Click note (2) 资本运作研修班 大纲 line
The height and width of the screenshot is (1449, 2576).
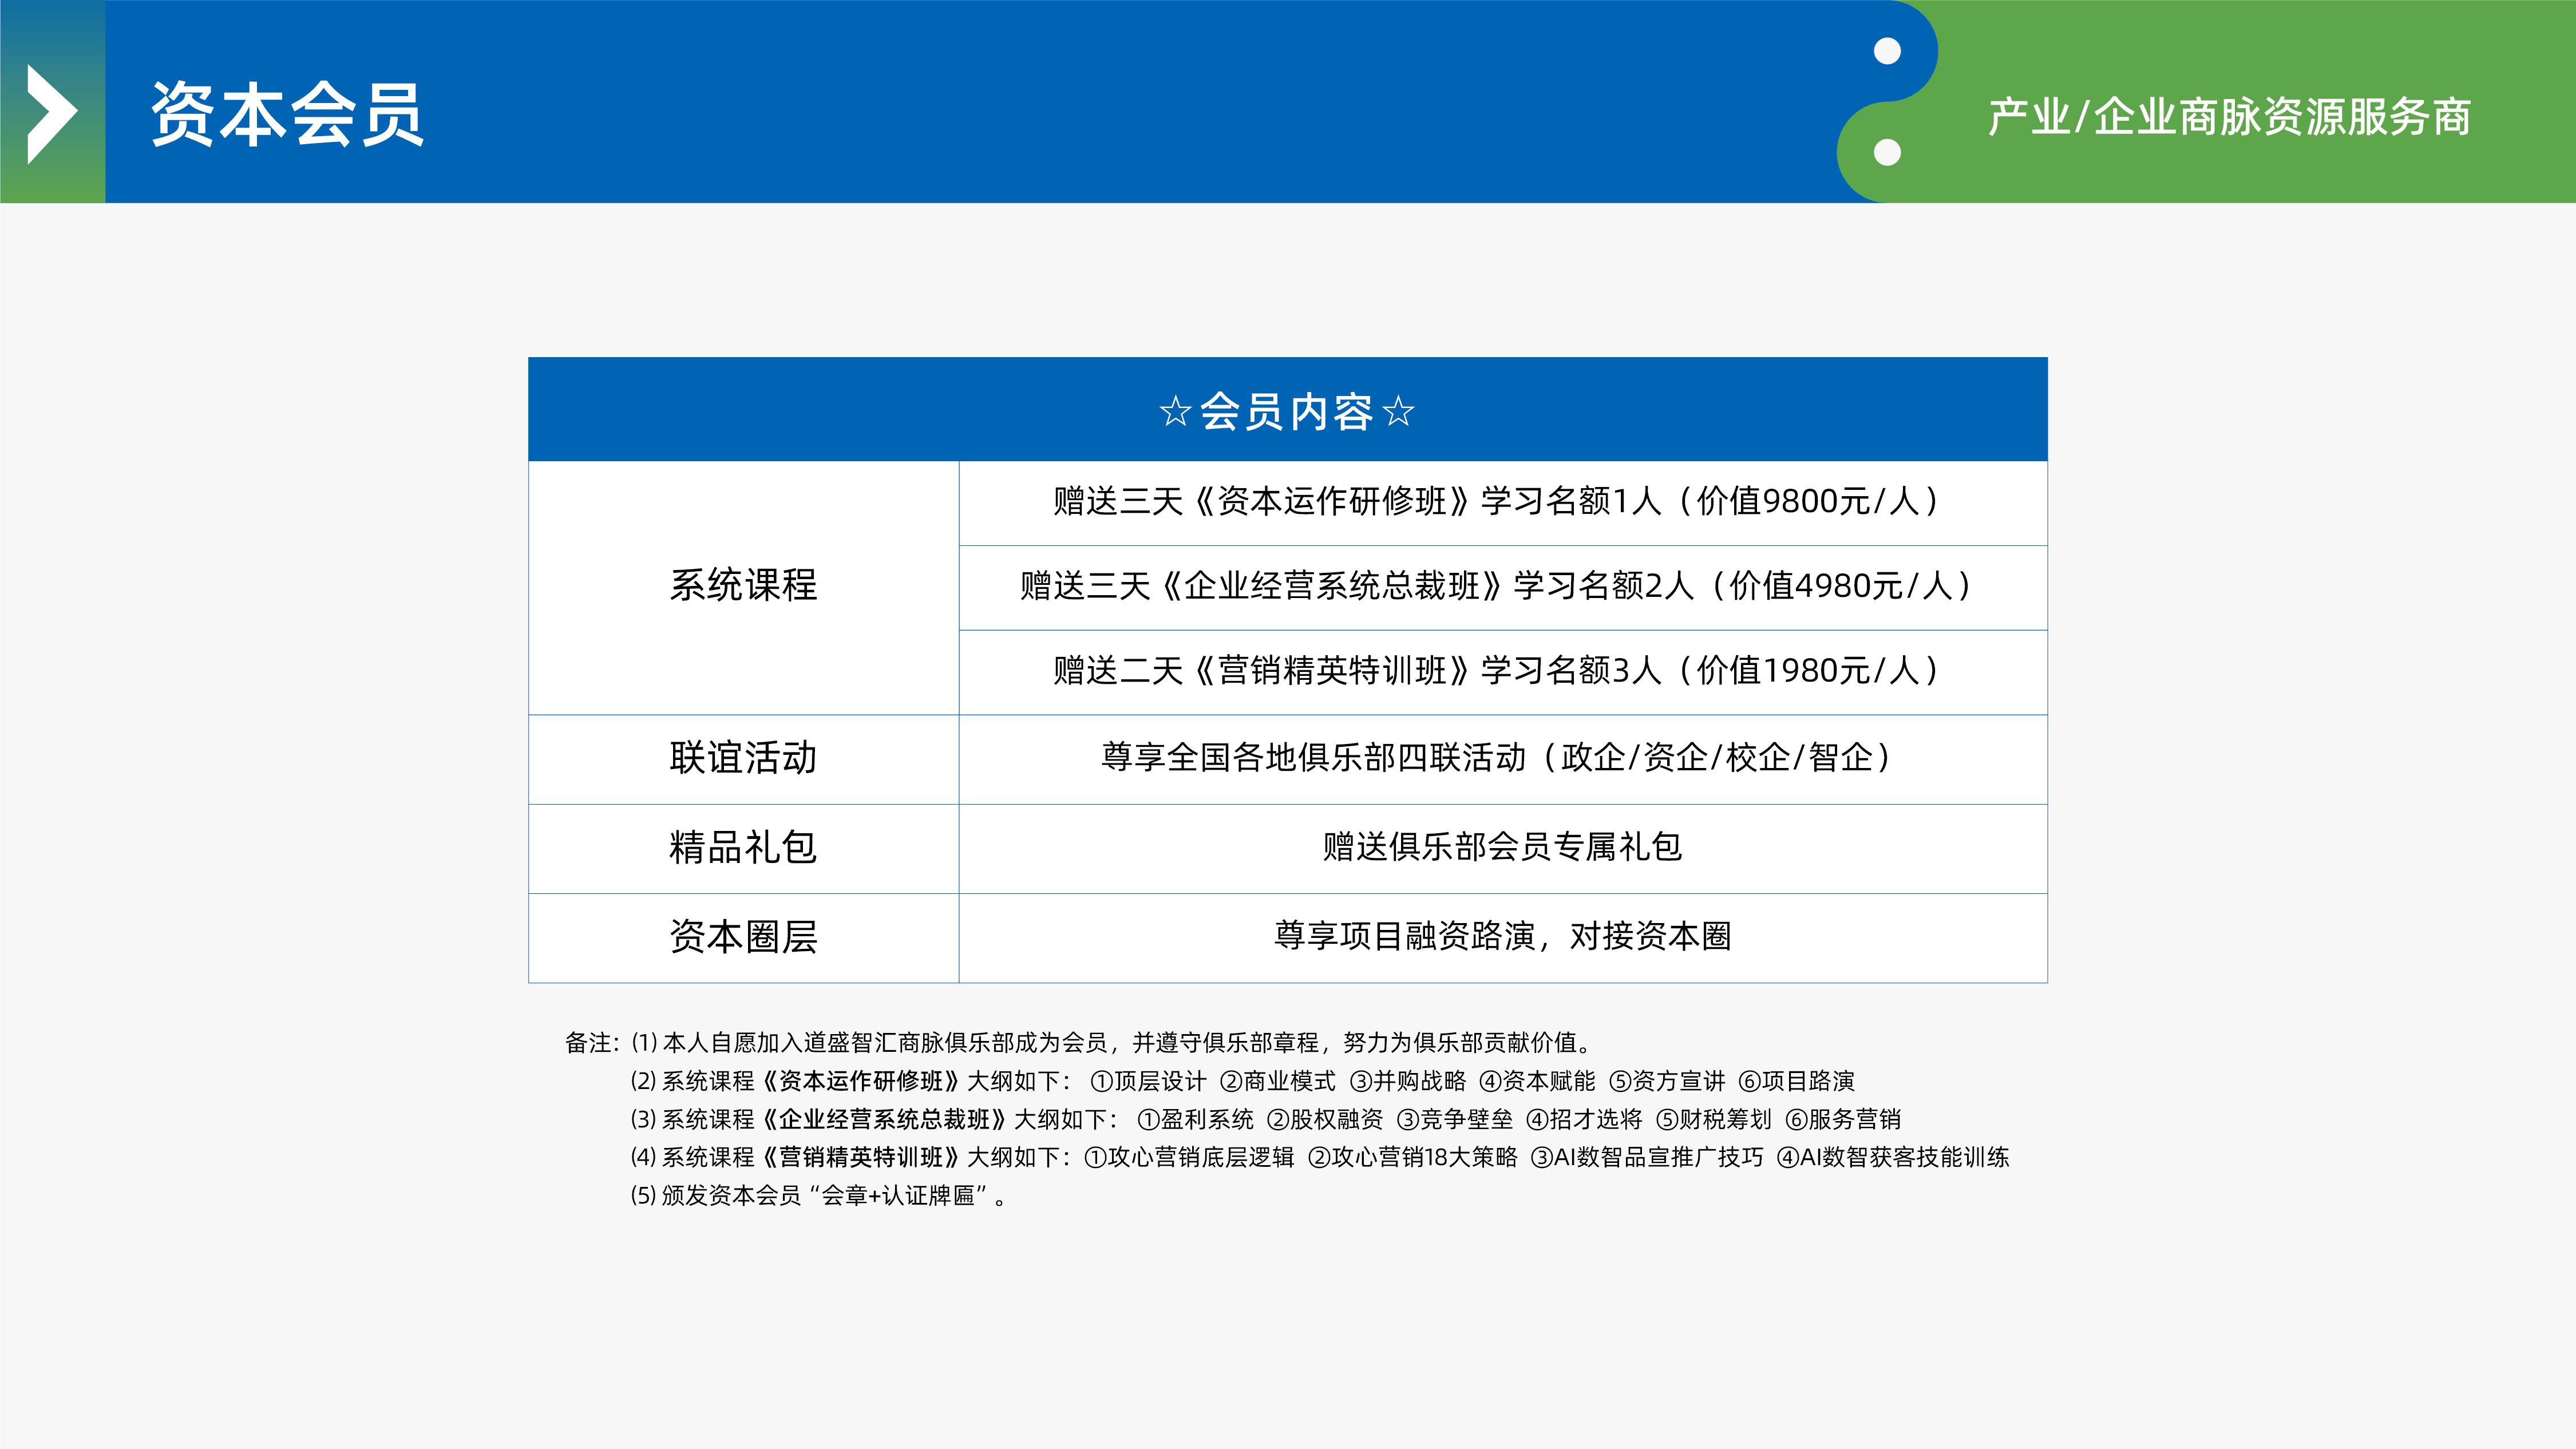click(1242, 1081)
